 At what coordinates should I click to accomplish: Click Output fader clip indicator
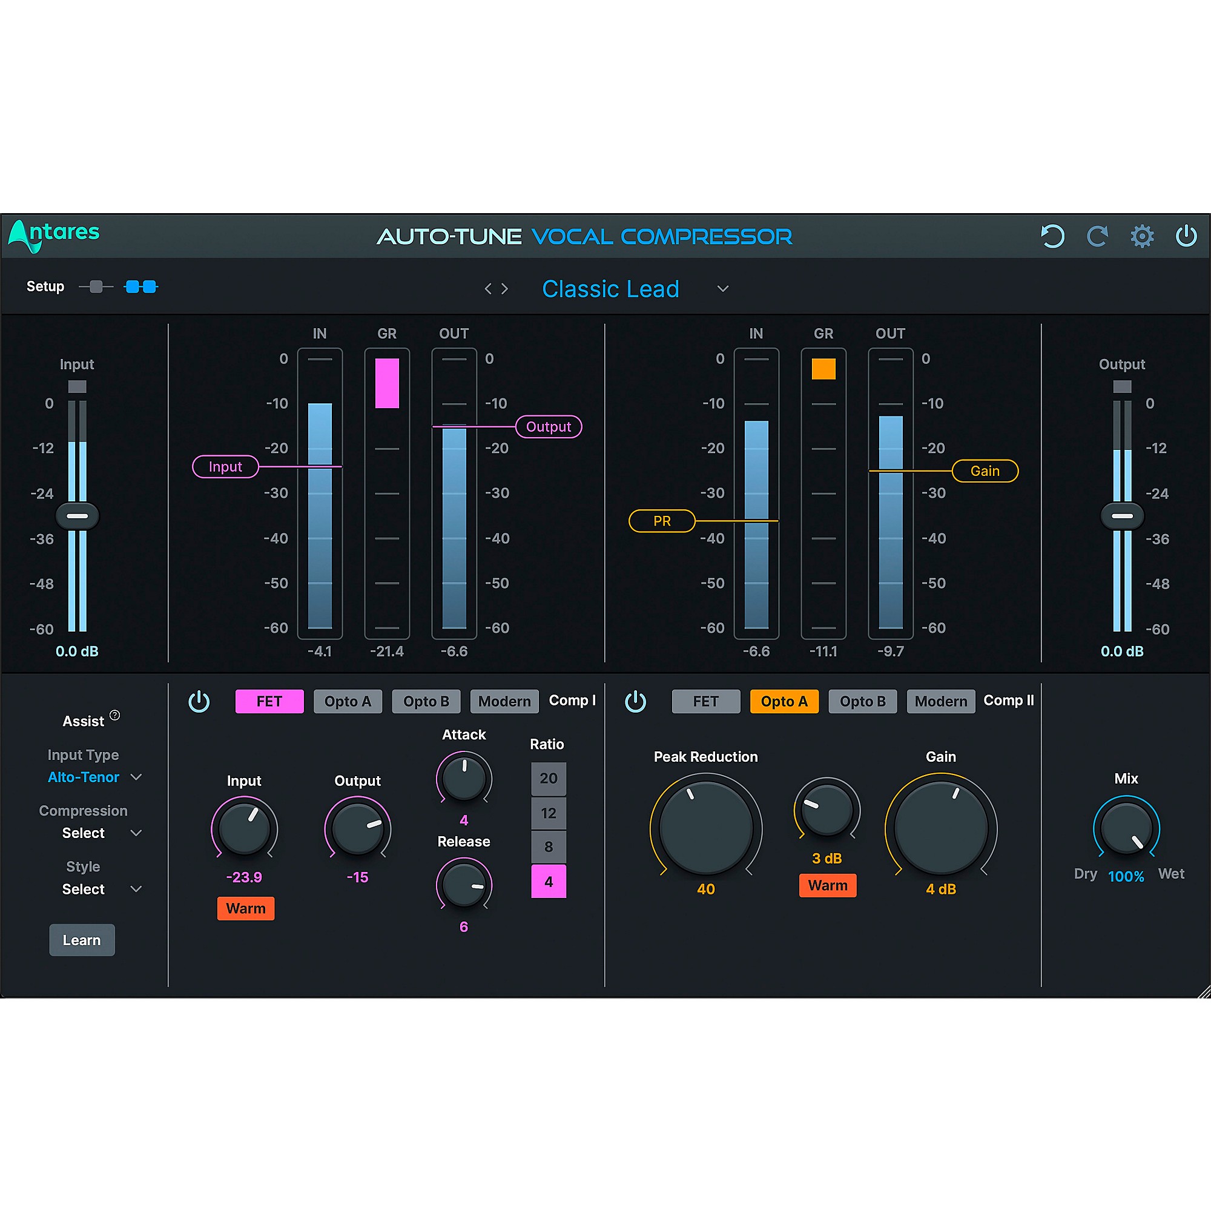pos(1122,387)
